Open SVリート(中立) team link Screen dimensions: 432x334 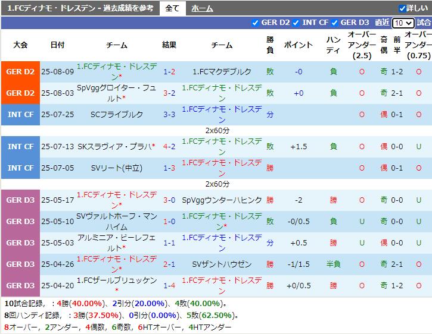coord(117,168)
